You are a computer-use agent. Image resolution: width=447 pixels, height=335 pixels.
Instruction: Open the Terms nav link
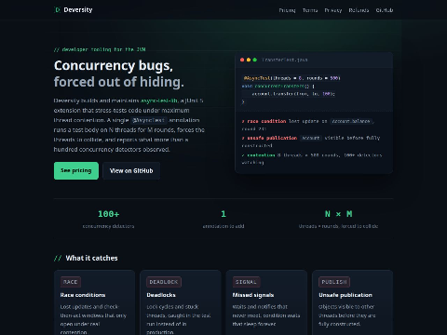310,10
